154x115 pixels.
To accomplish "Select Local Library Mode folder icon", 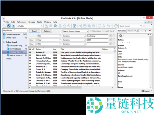I will (4, 26).
